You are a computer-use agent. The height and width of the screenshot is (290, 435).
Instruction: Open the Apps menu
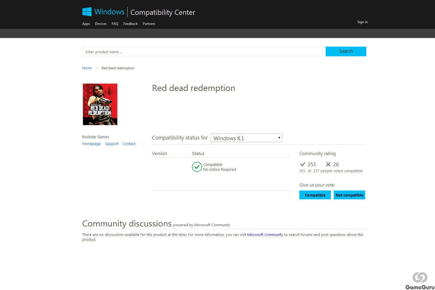point(86,24)
